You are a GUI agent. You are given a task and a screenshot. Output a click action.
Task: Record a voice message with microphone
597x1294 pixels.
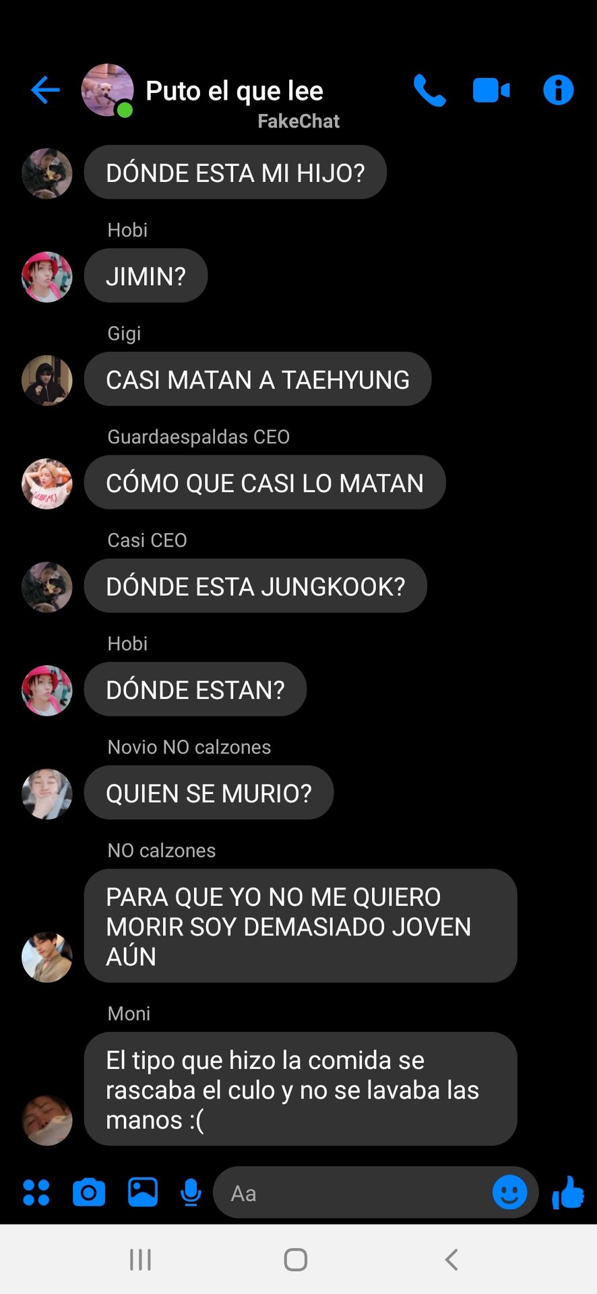[x=191, y=1192]
